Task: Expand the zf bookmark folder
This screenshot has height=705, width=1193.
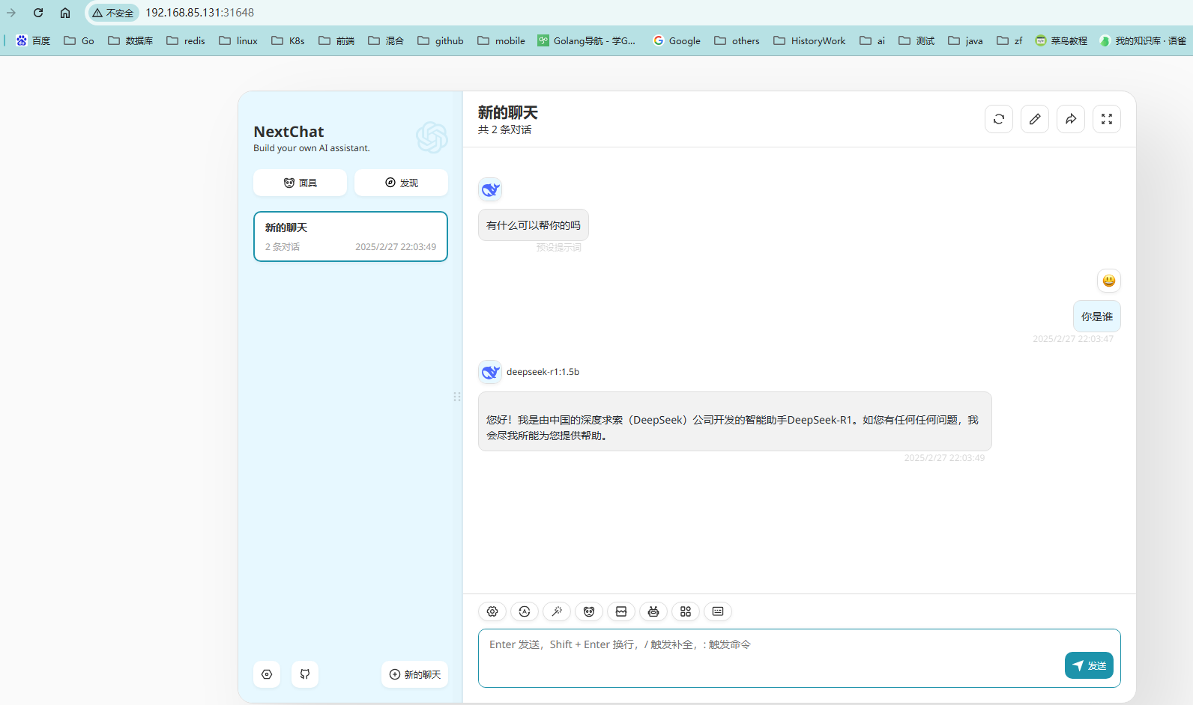Action: 1009,40
